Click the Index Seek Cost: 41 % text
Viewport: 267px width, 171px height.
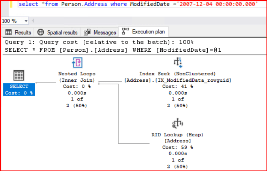click(178, 87)
